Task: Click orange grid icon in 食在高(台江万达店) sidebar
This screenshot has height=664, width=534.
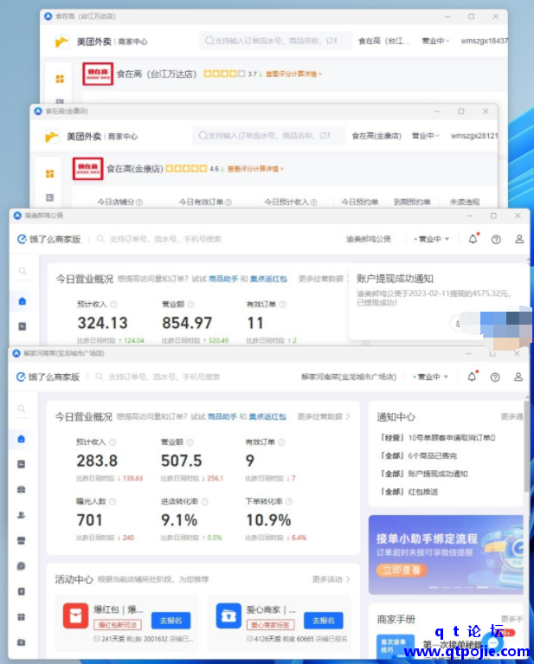Action: pos(60,79)
